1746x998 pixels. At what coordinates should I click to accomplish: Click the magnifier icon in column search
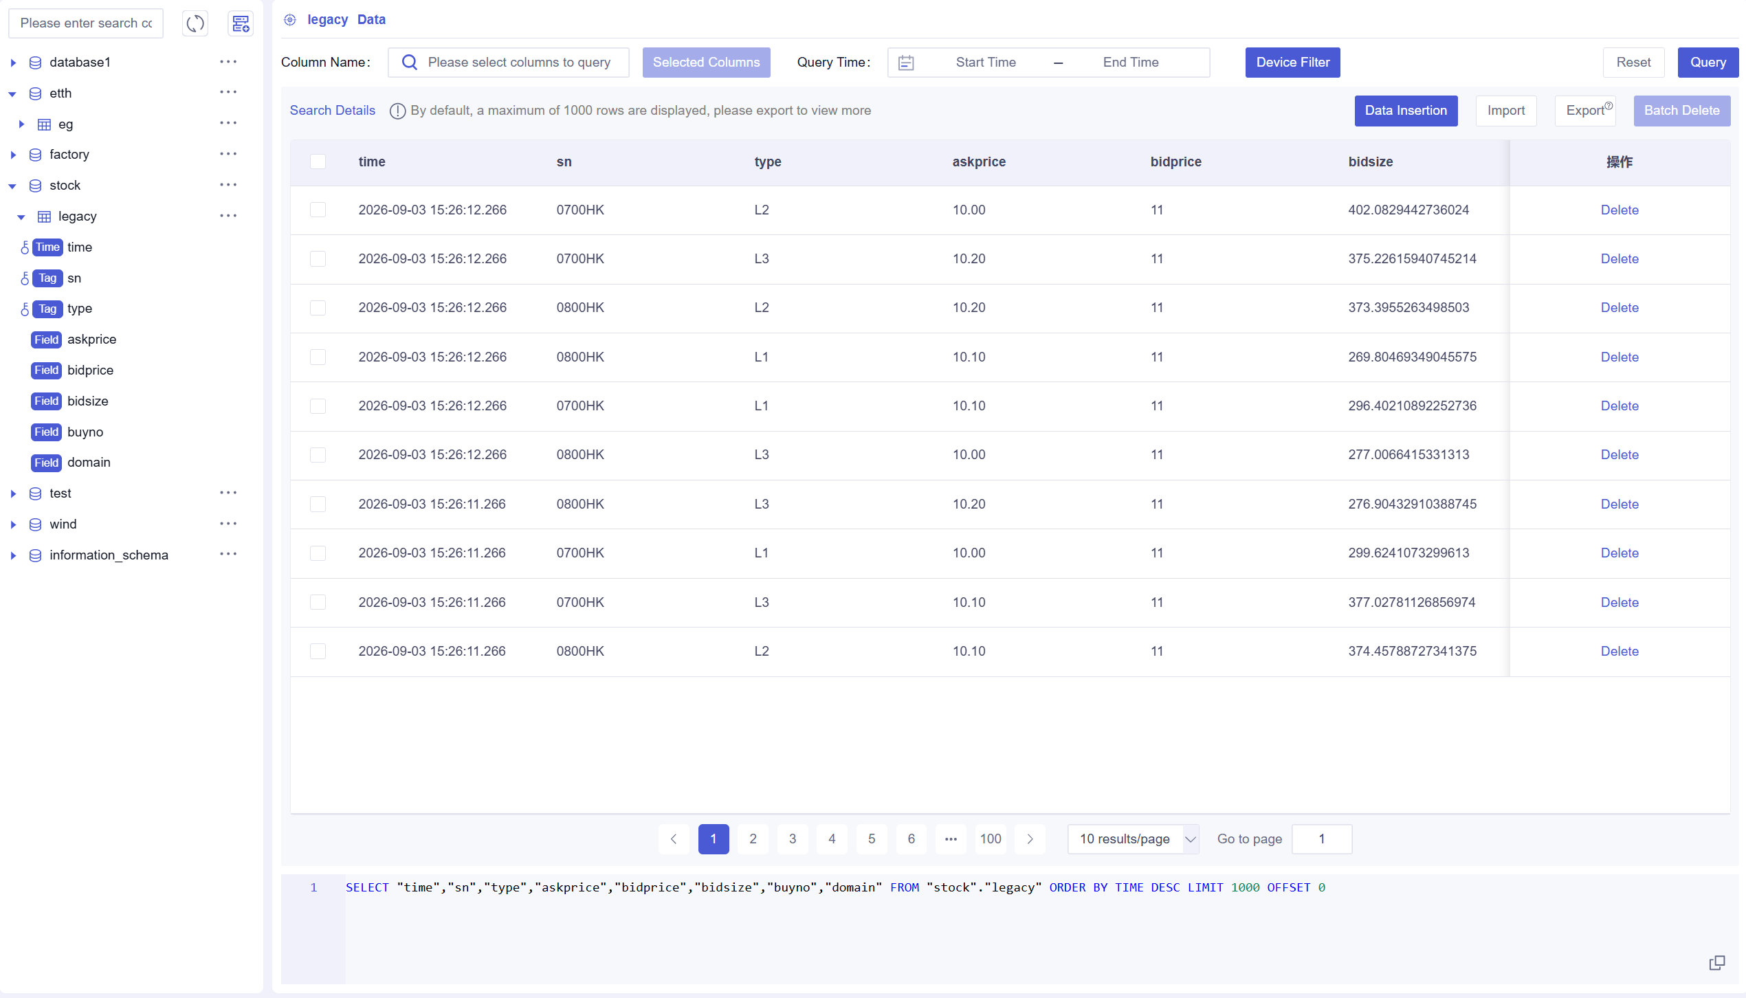[x=410, y=63]
